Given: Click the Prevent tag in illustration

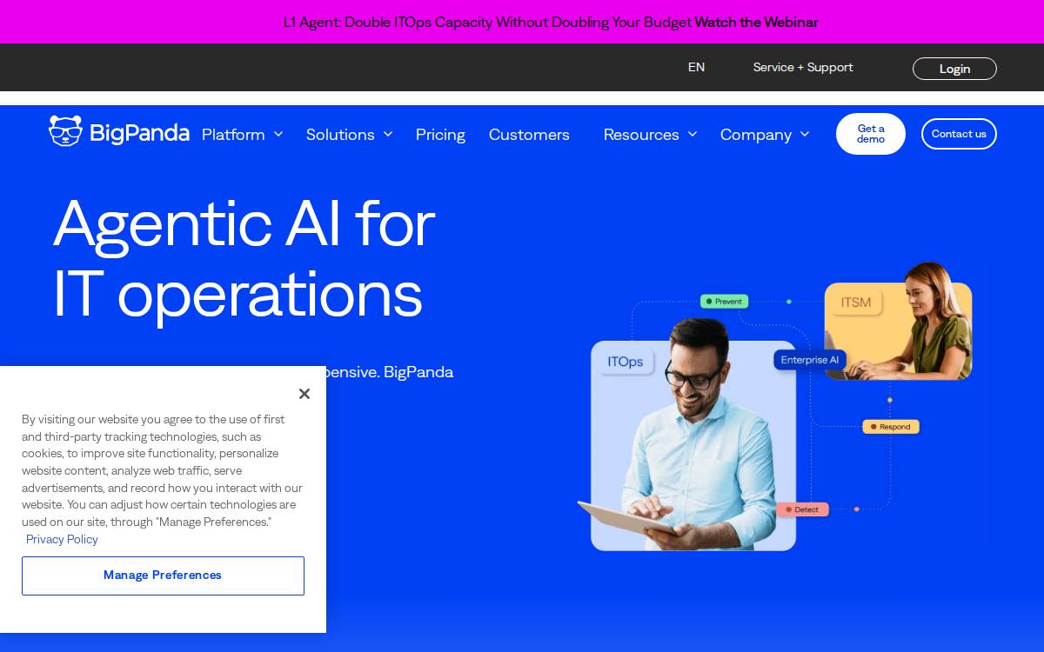Looking at the screenshot, I should pyautogui.click(x=724, y=302).
